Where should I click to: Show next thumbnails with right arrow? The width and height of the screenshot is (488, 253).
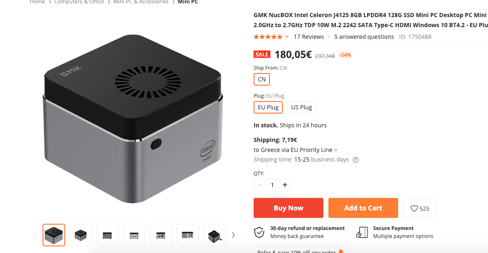coord(234,235)
